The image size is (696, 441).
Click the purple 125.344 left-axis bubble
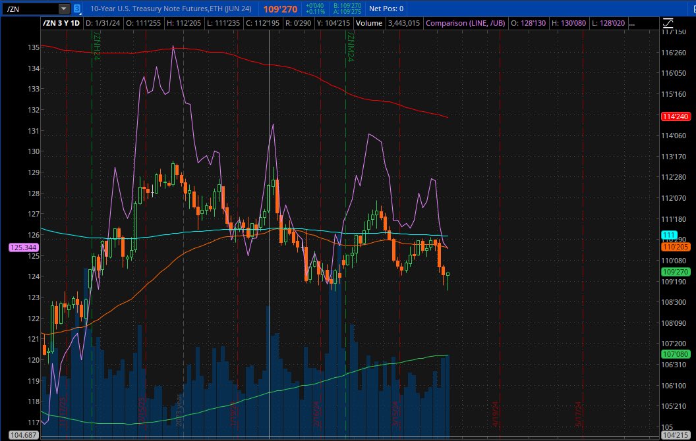[24, 247]
